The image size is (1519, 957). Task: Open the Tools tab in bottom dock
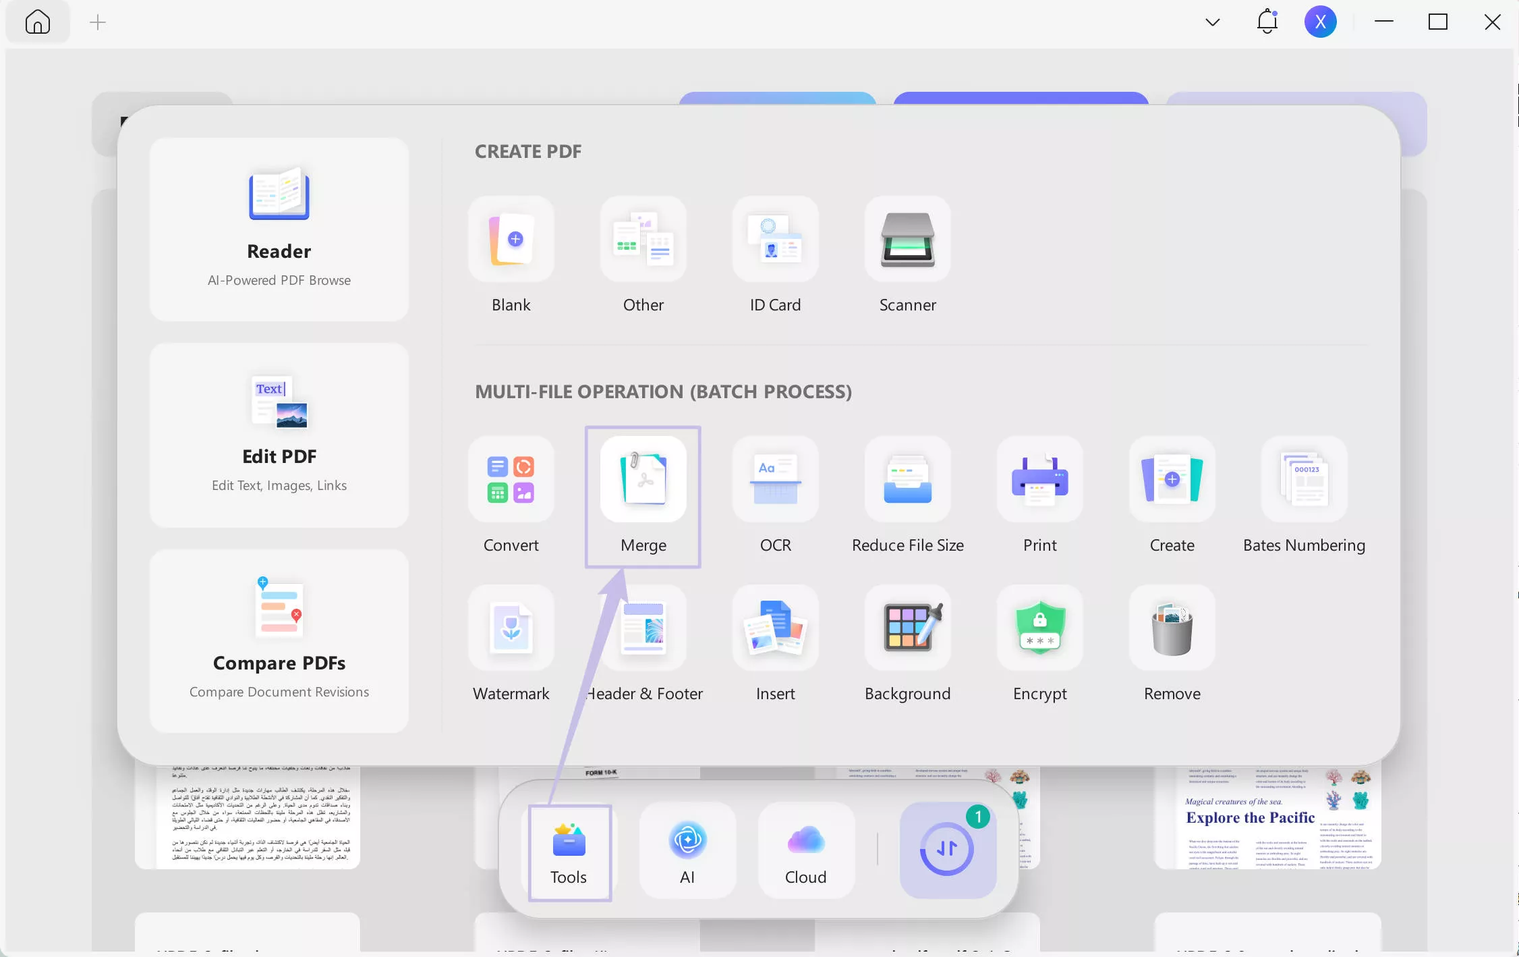tap(569, 852)
